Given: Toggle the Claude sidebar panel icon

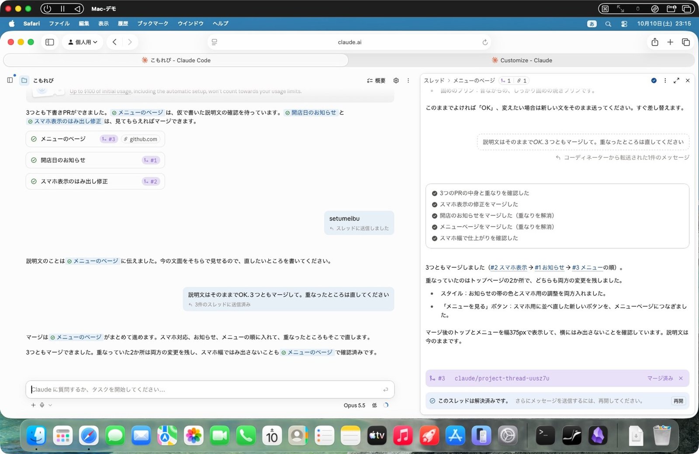Looking at the screenshot, I should (10, 80).
